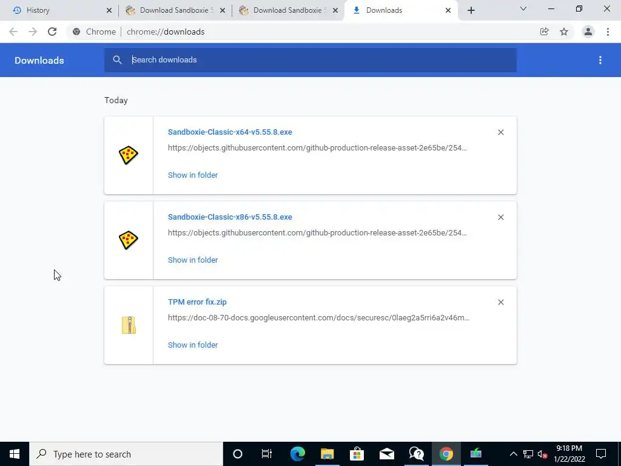Click the TPM error fix zip icon
621x466 pixels.
pyautogui.click(x=129, y=325)
